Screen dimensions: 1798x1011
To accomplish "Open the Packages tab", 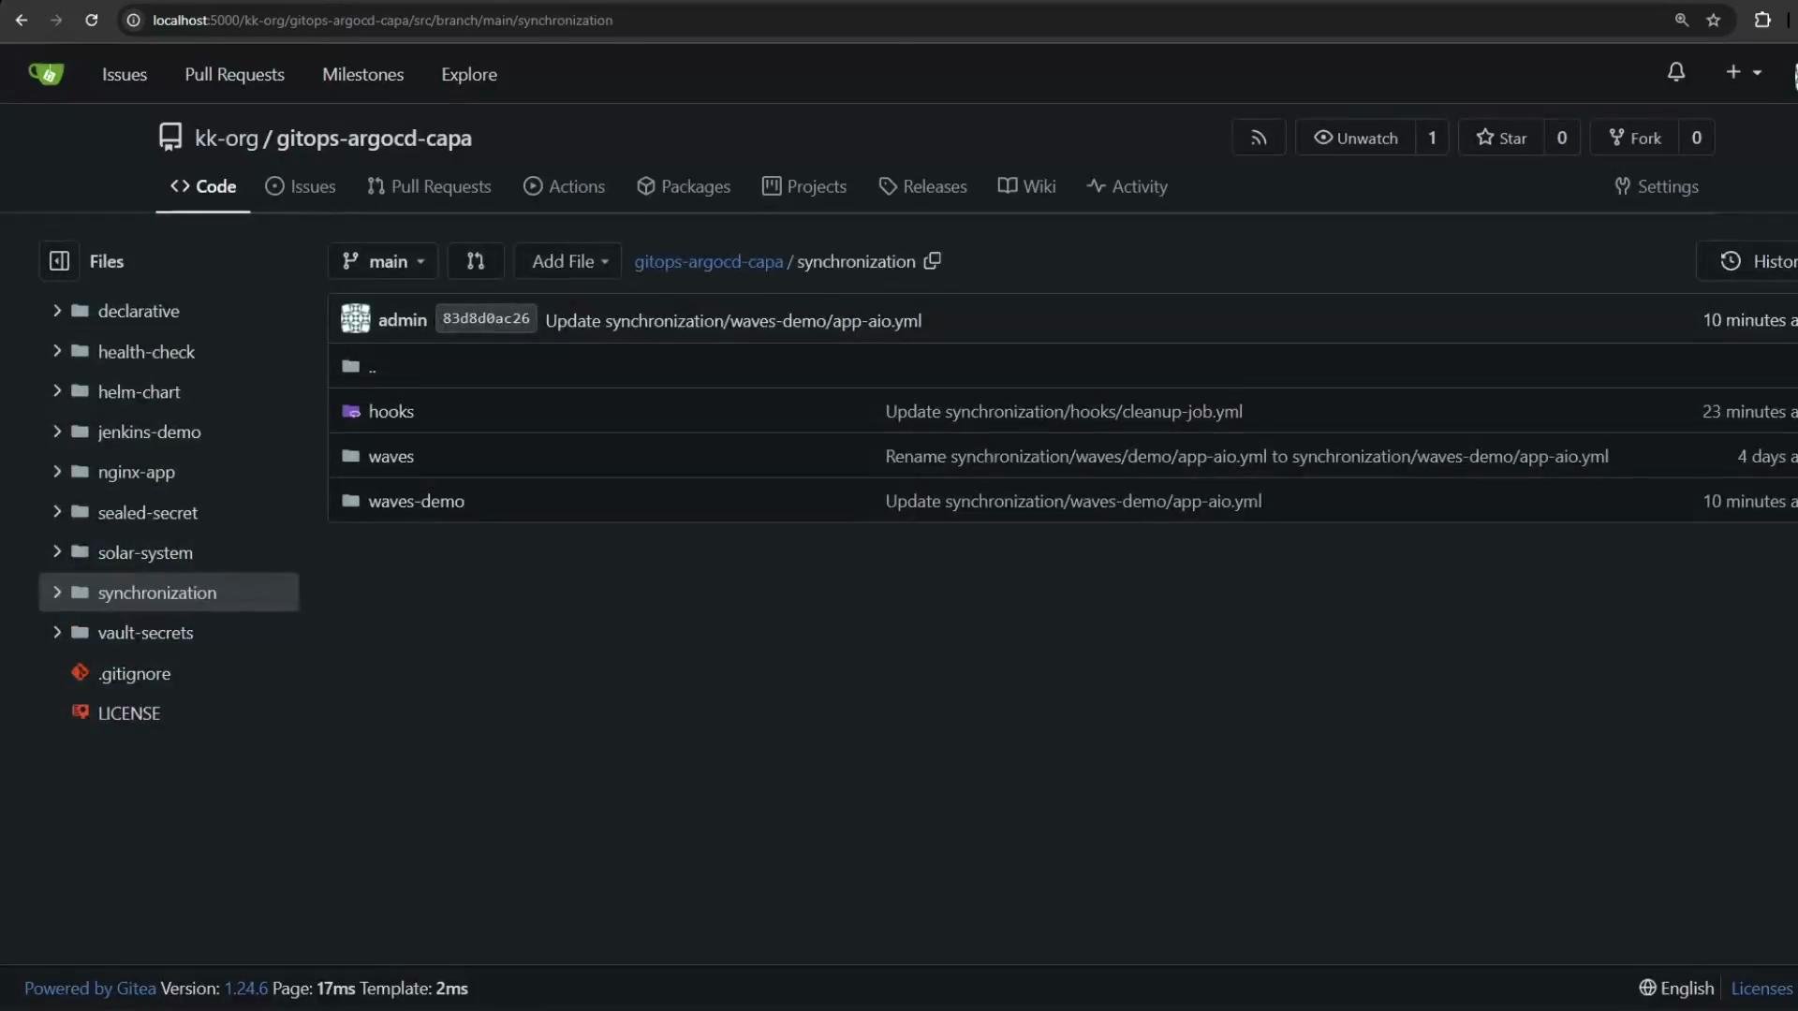I will (684, 186).
